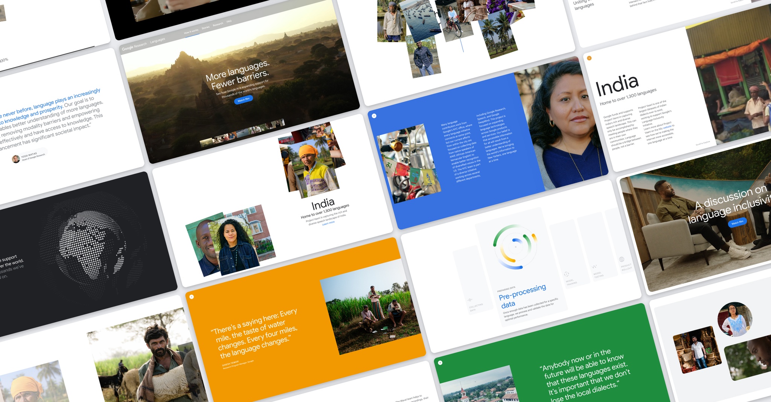771x402 pixels.
Task: Close the orange quote card
Action: coord(192,297)
